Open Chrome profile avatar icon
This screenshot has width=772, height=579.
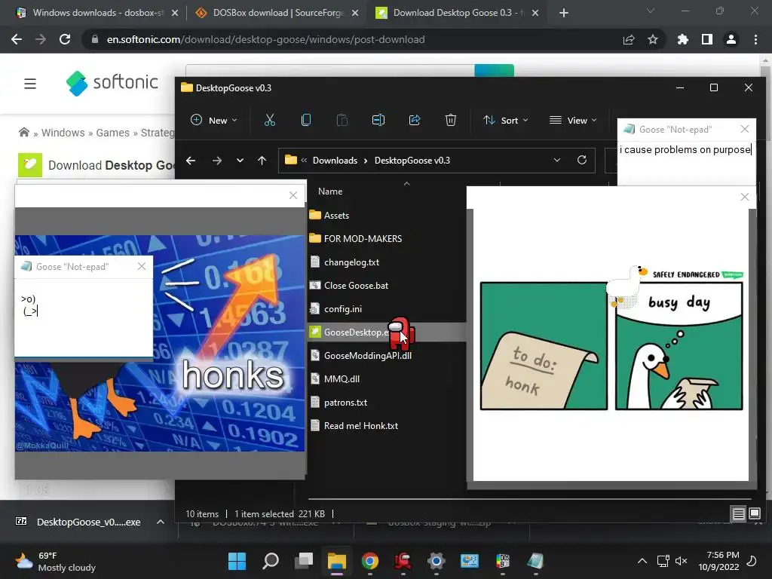tap(731, 39)
